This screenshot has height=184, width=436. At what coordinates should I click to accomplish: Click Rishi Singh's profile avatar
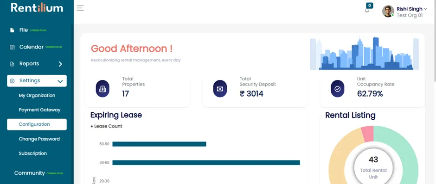pyautogui.click(x=388, y=12)
